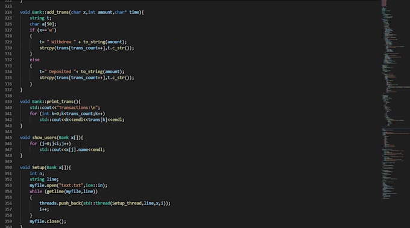Screen dimensions: 410x228
Task: Click the else keyword on line 332
Action: tap(34, 60)
